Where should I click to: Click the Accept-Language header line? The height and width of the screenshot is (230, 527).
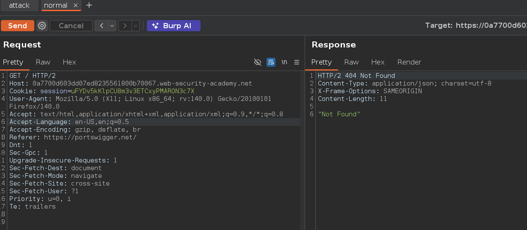click(69, 122)
